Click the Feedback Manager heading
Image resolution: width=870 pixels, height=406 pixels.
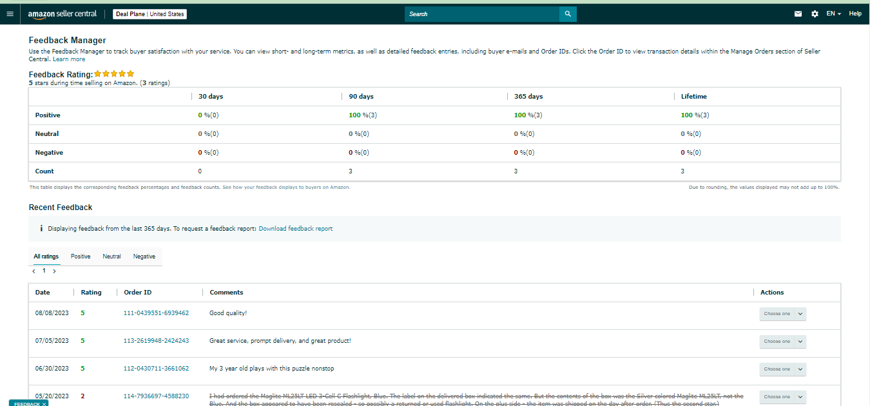pyautogui.click(x=68, y=41)
